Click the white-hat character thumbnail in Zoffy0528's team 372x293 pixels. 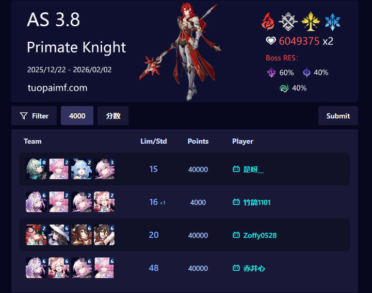point(59,235)
